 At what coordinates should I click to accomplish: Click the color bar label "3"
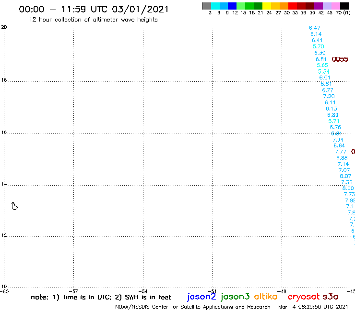click(x=210, y=13)
